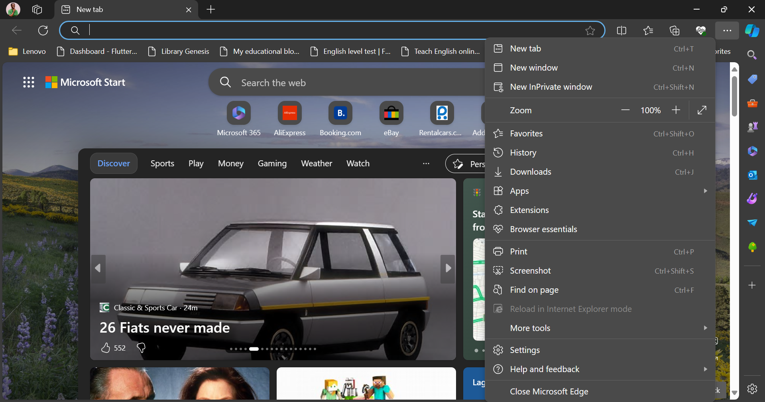Open the Shopping tag icon in the sidebar
Image resolution: width=765 pixels, height=402 pixels.
753,79
